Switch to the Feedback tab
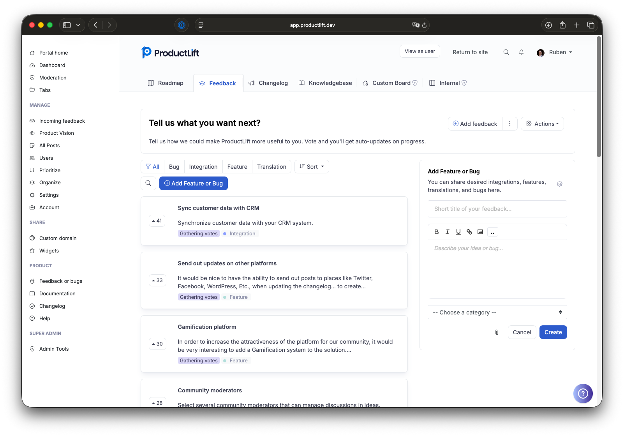 218,83
